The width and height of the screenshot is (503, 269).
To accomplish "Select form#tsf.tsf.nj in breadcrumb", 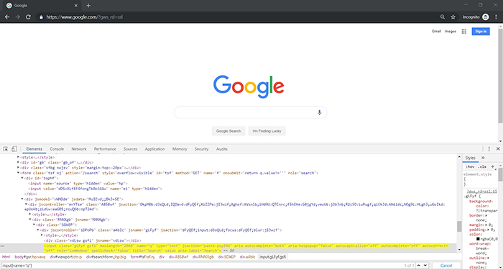I will pyautogui.click(x=142, y=257).
